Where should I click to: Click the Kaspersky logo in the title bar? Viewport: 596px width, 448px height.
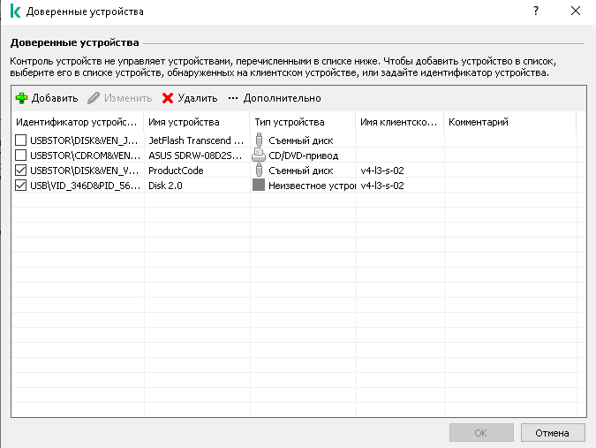tap(11, 11)
